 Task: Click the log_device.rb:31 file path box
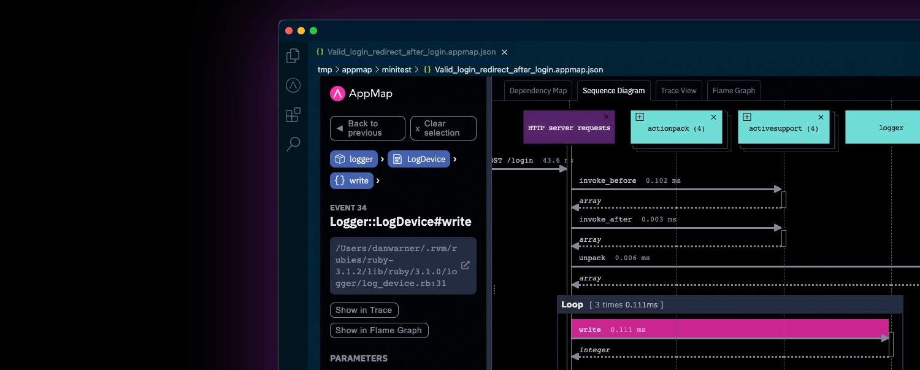[x=403, y=266]
